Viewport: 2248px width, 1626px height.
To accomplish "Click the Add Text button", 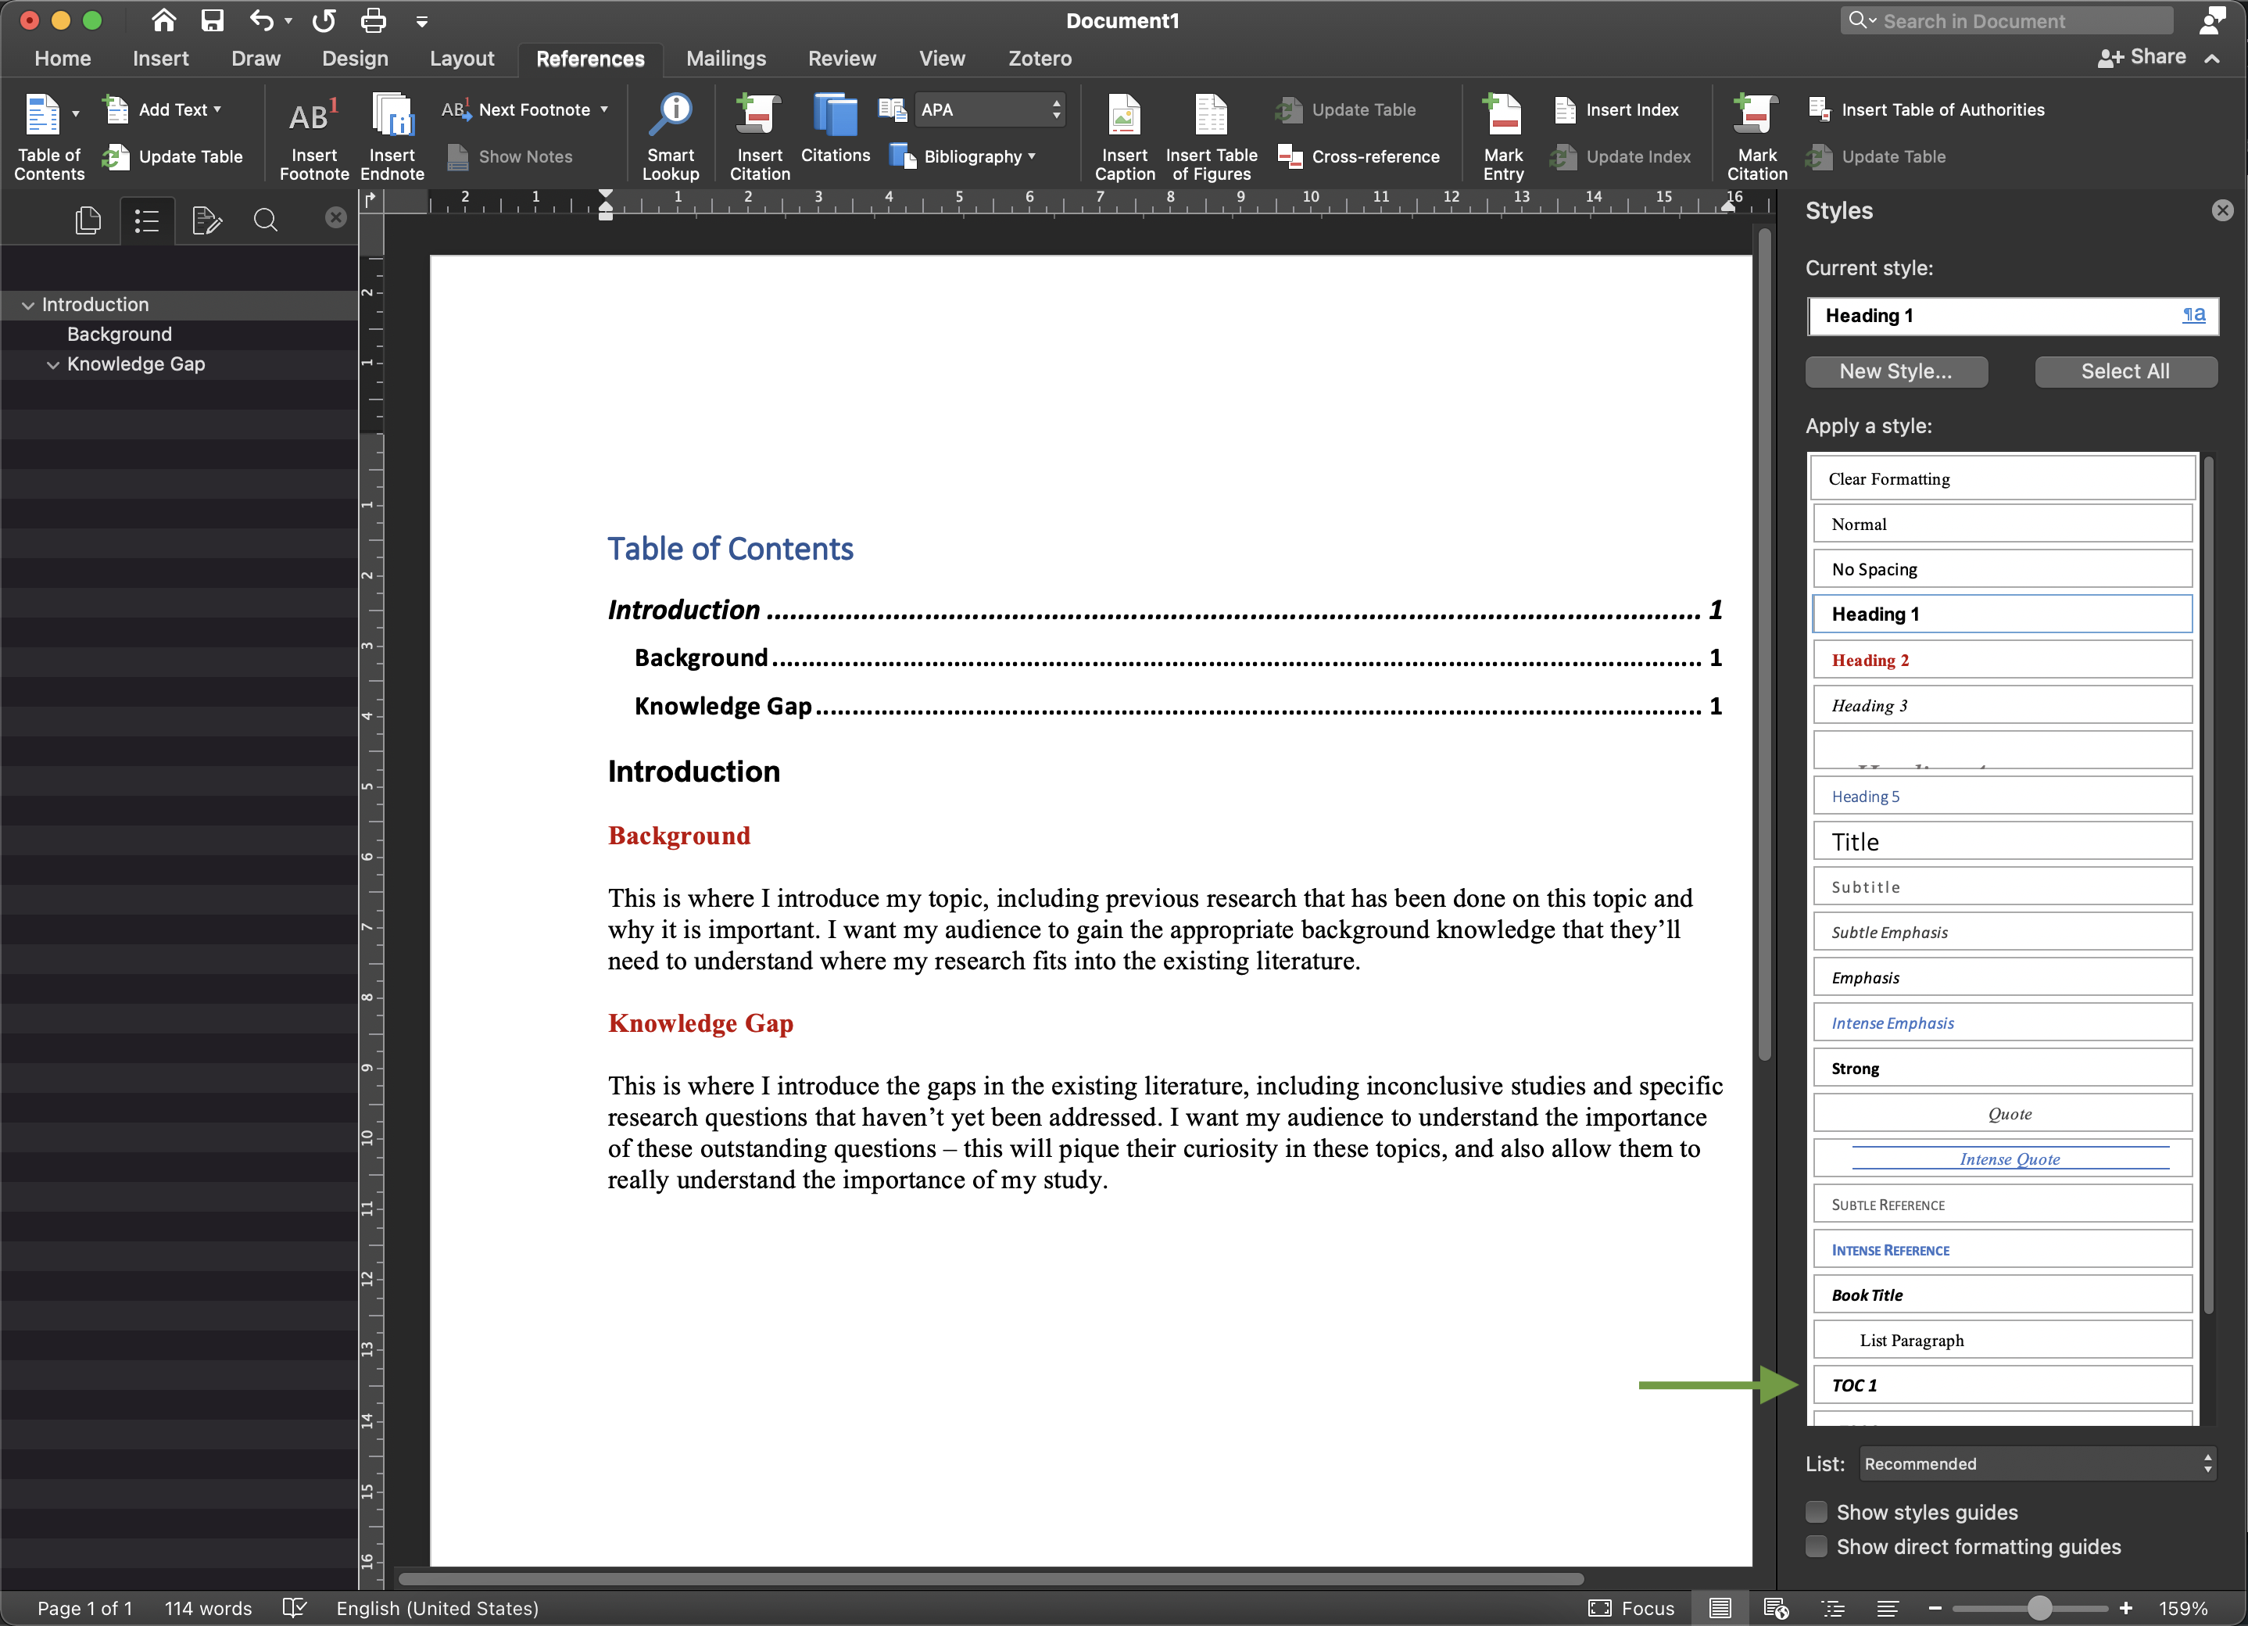I will (x=163, y=109).
